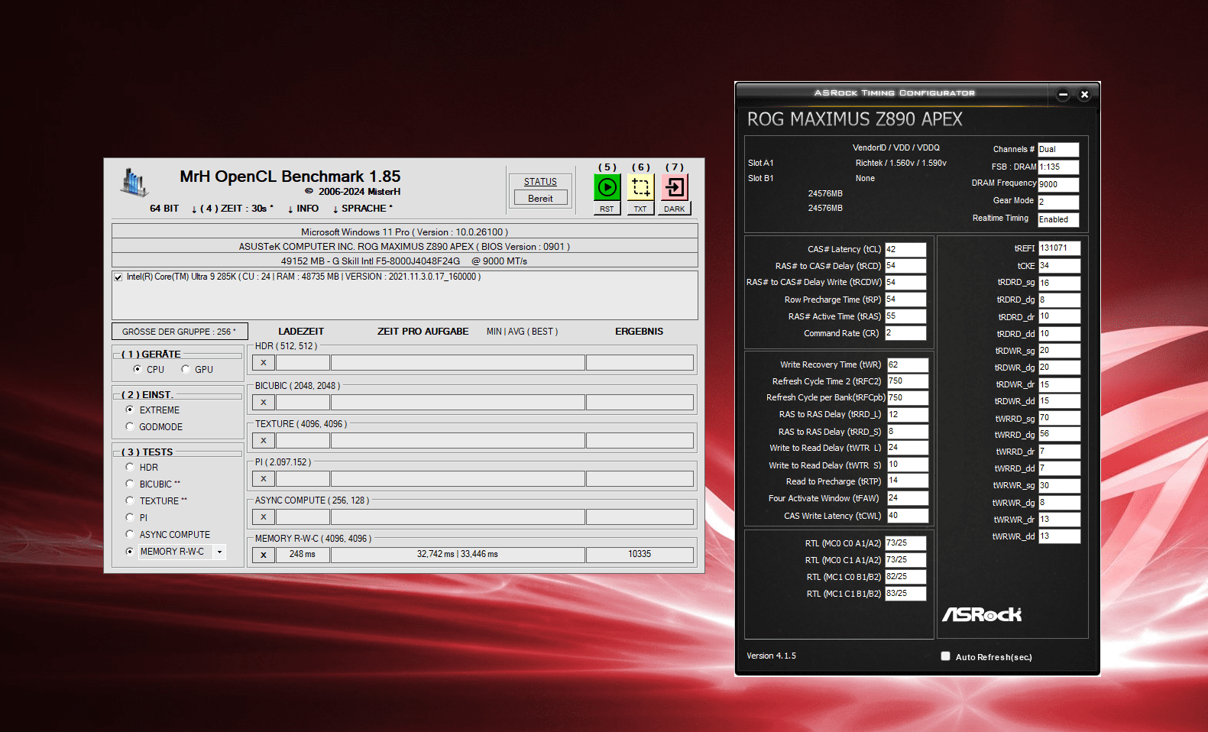Viewport: 1208px width, 732px height.
Task: Click the DRAM Frequency field showing 9000
Action: 1058,184
